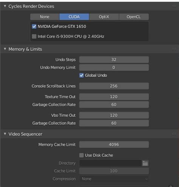179x187 pixels.
Task: Click the Memory Cache Limit field
Action: click(114, 145)
